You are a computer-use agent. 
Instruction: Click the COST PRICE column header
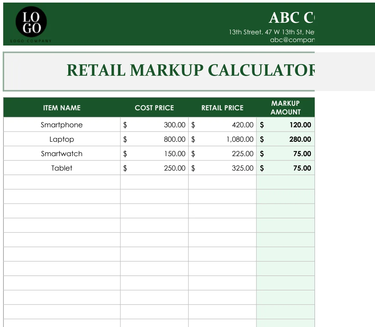click(154, 108)
